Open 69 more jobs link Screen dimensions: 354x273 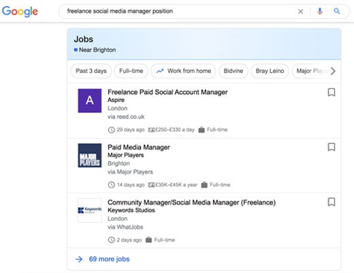tap(109, 259)
